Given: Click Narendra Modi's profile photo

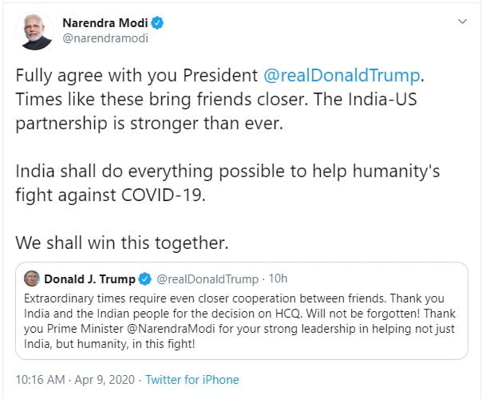Looking at the screenshot, I should 33,30.
